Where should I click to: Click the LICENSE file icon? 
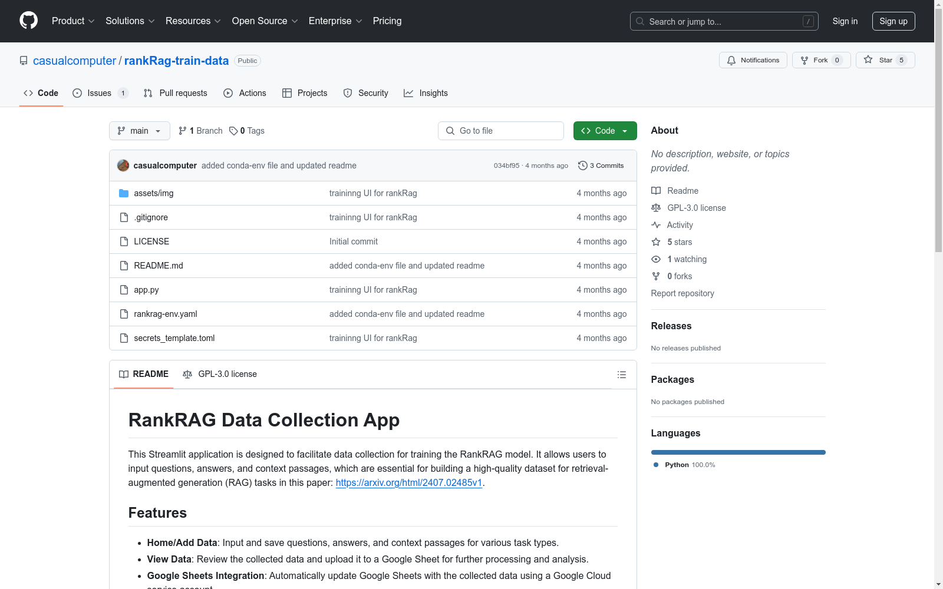tap(124, 241)
